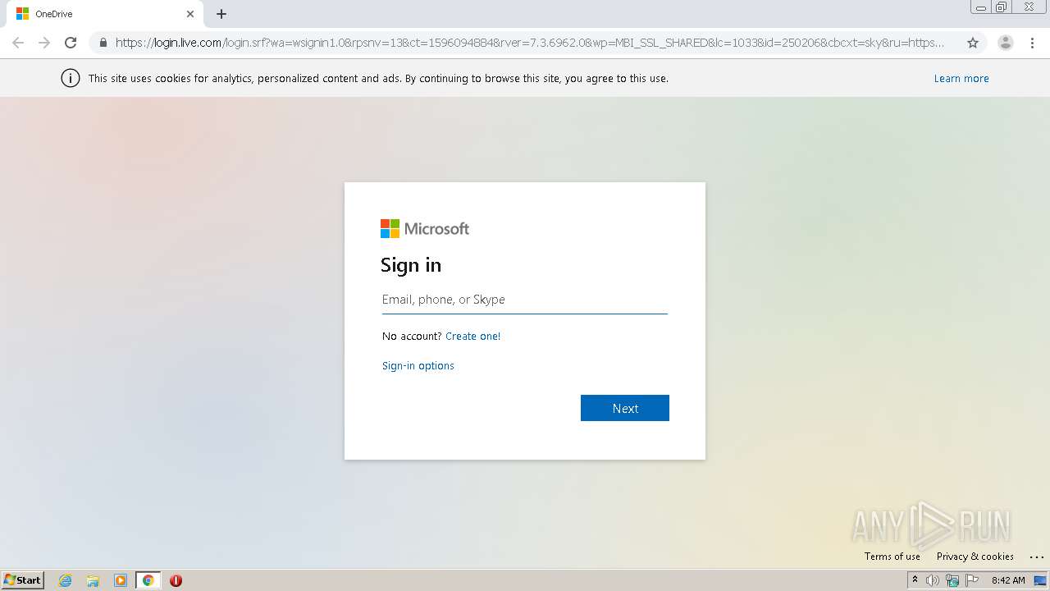The height and width of the screenshot is (591, 1050).
Task: Open Privacy & cookies link
Action: [975, 557]
